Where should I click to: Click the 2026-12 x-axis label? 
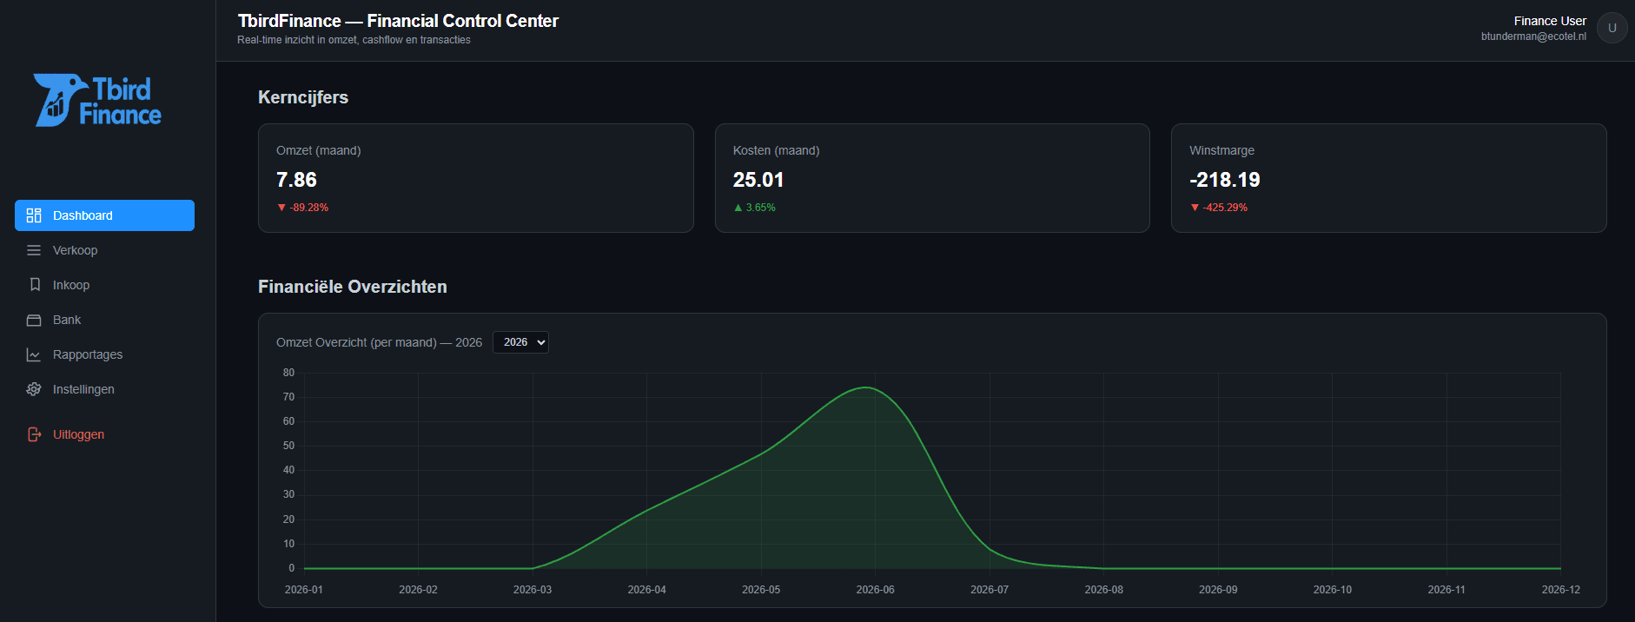coord(1561,590)
